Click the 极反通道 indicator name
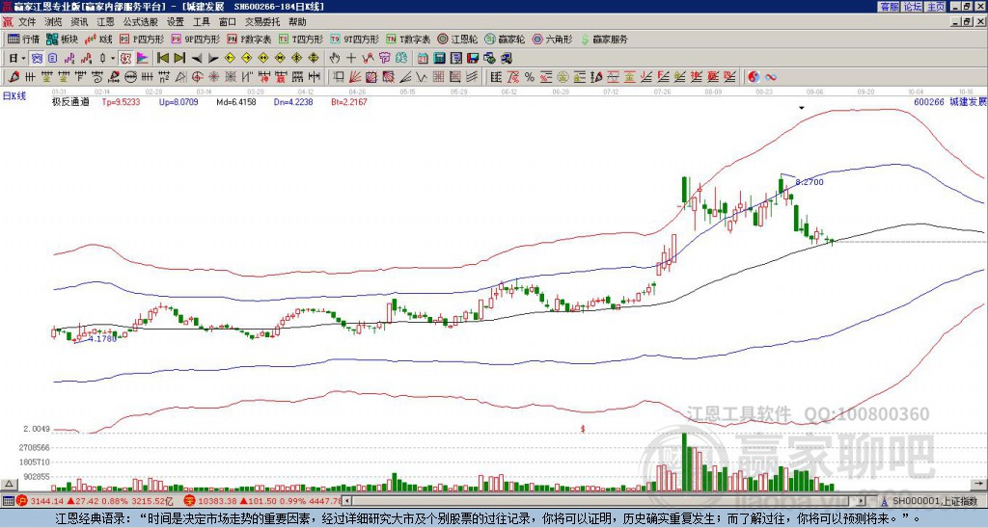Screen dimensions: 988x528 [70, 101]
